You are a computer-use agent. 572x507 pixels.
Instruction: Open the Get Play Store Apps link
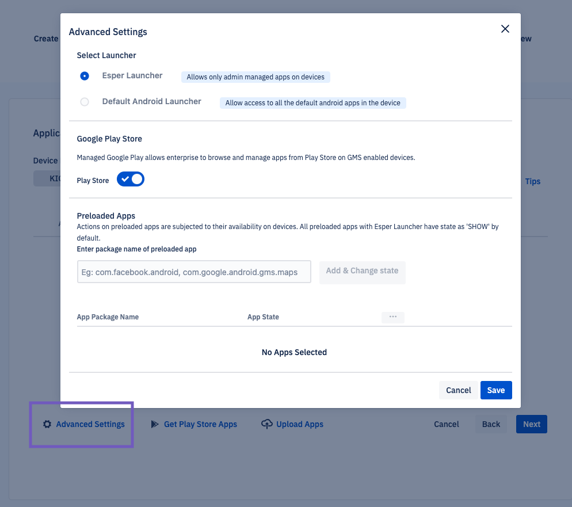pos(201,424)
